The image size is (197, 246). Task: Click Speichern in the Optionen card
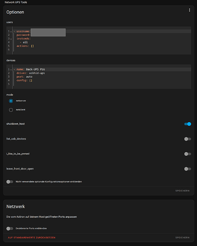coord(182,191)
